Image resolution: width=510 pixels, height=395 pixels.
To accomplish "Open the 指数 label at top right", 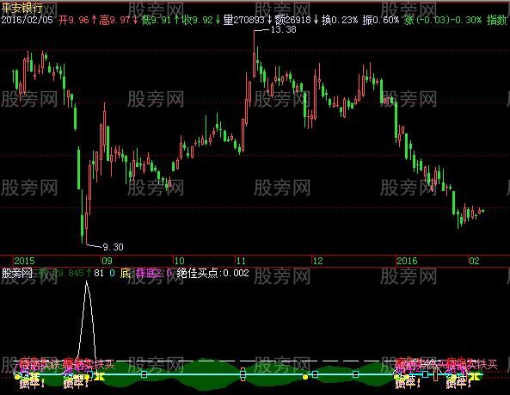I will point(496,20).
